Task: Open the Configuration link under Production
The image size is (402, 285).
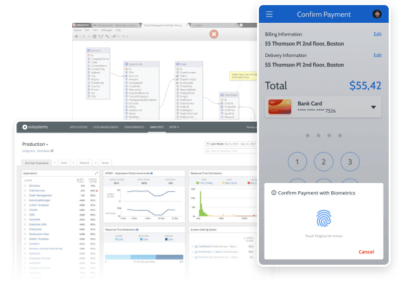Action: point(28,151)
